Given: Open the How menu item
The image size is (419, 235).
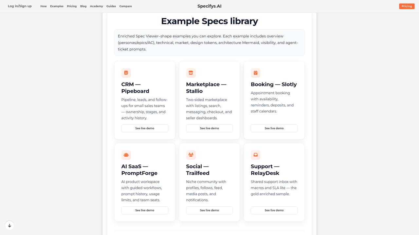Looking at the screenshot, I should click(44, 6).
